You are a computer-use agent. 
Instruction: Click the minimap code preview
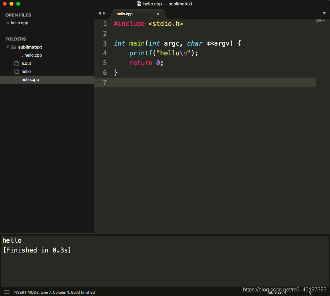(320, 21)
